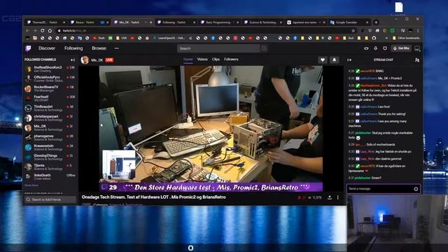The image size is (448, 252).
Task: Open Krassenstein channel in sidebar
Action: pyautogui.click(x=50, y=147)
